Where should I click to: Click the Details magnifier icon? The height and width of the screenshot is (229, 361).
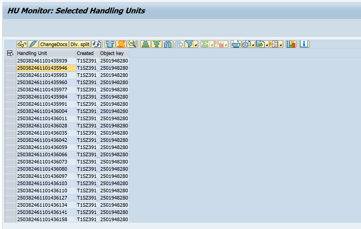(132, 44)
